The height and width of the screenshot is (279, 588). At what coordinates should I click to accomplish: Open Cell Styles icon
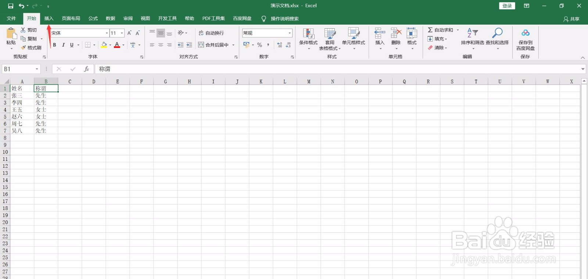click(x=354, y=33)
